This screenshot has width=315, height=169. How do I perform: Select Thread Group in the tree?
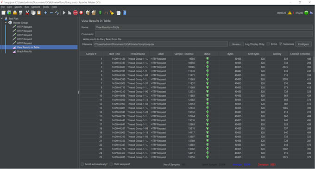click(x=20, y=23)
